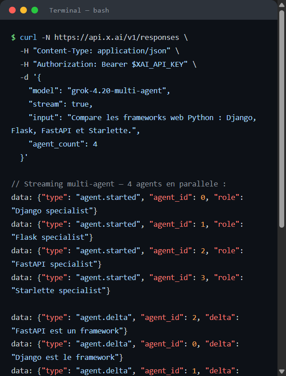Click the agent.started line with agent_id 3

(x=127, y=278)
